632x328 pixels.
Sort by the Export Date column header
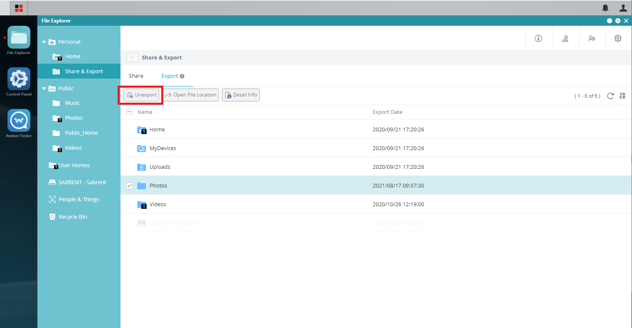pyautogui.click(x=387, y=112)
